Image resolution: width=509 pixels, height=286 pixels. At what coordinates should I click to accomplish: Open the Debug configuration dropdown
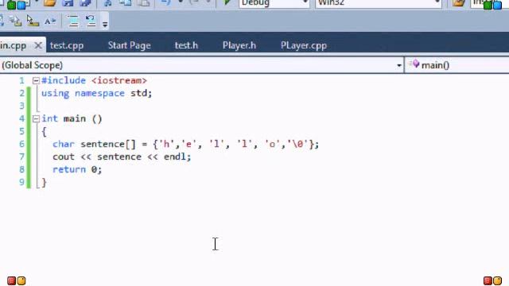click(x=274, y=3)
